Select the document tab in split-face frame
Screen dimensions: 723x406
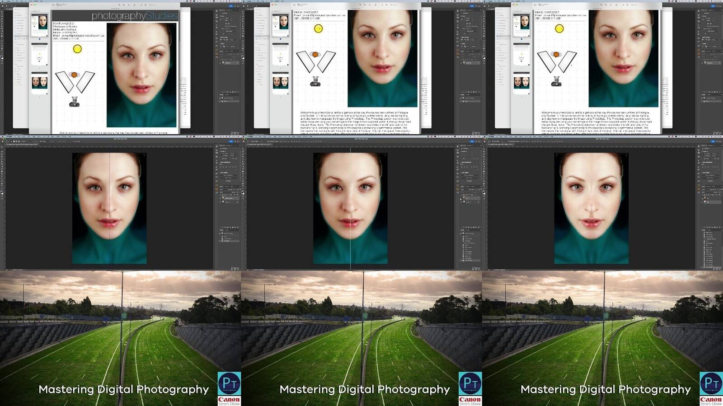(22, 145)
